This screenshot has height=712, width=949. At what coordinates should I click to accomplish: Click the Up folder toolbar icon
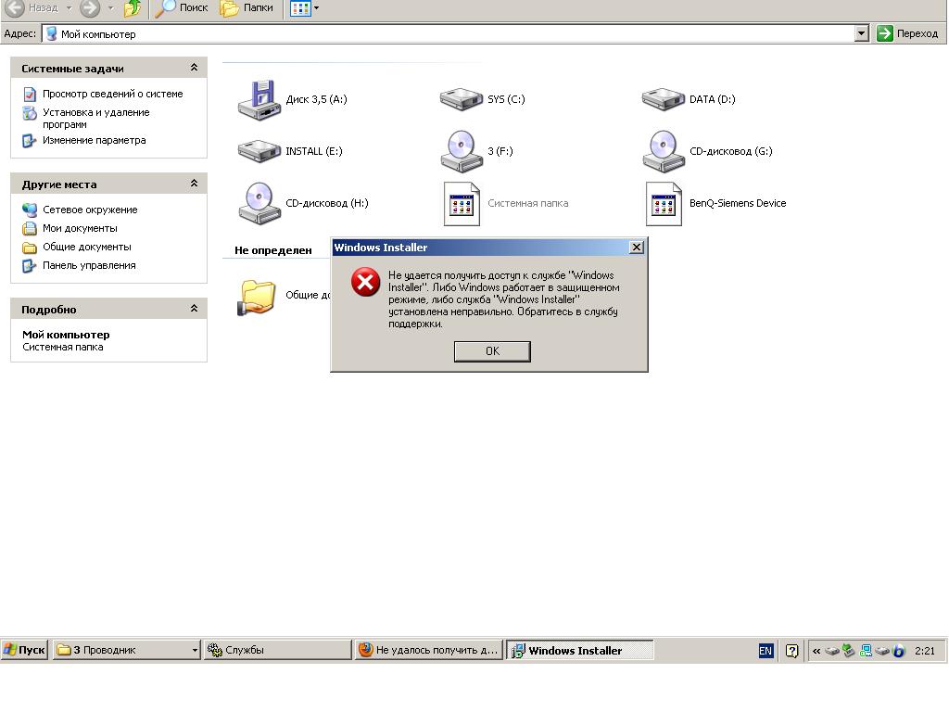pos(133,8)
